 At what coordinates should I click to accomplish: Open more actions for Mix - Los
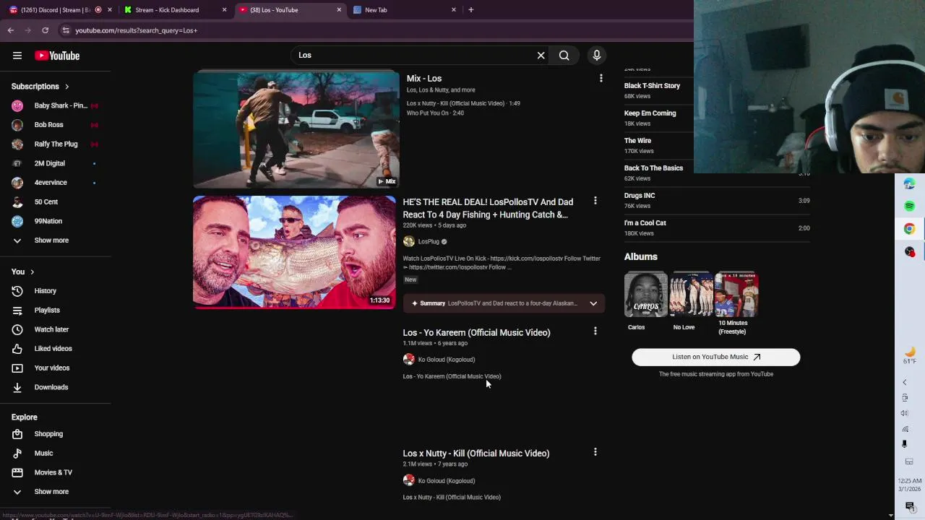coord(601,78)
